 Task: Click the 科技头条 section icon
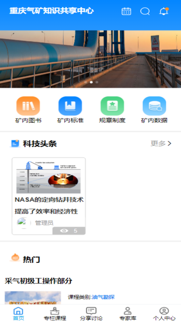[x=15, y=144]
